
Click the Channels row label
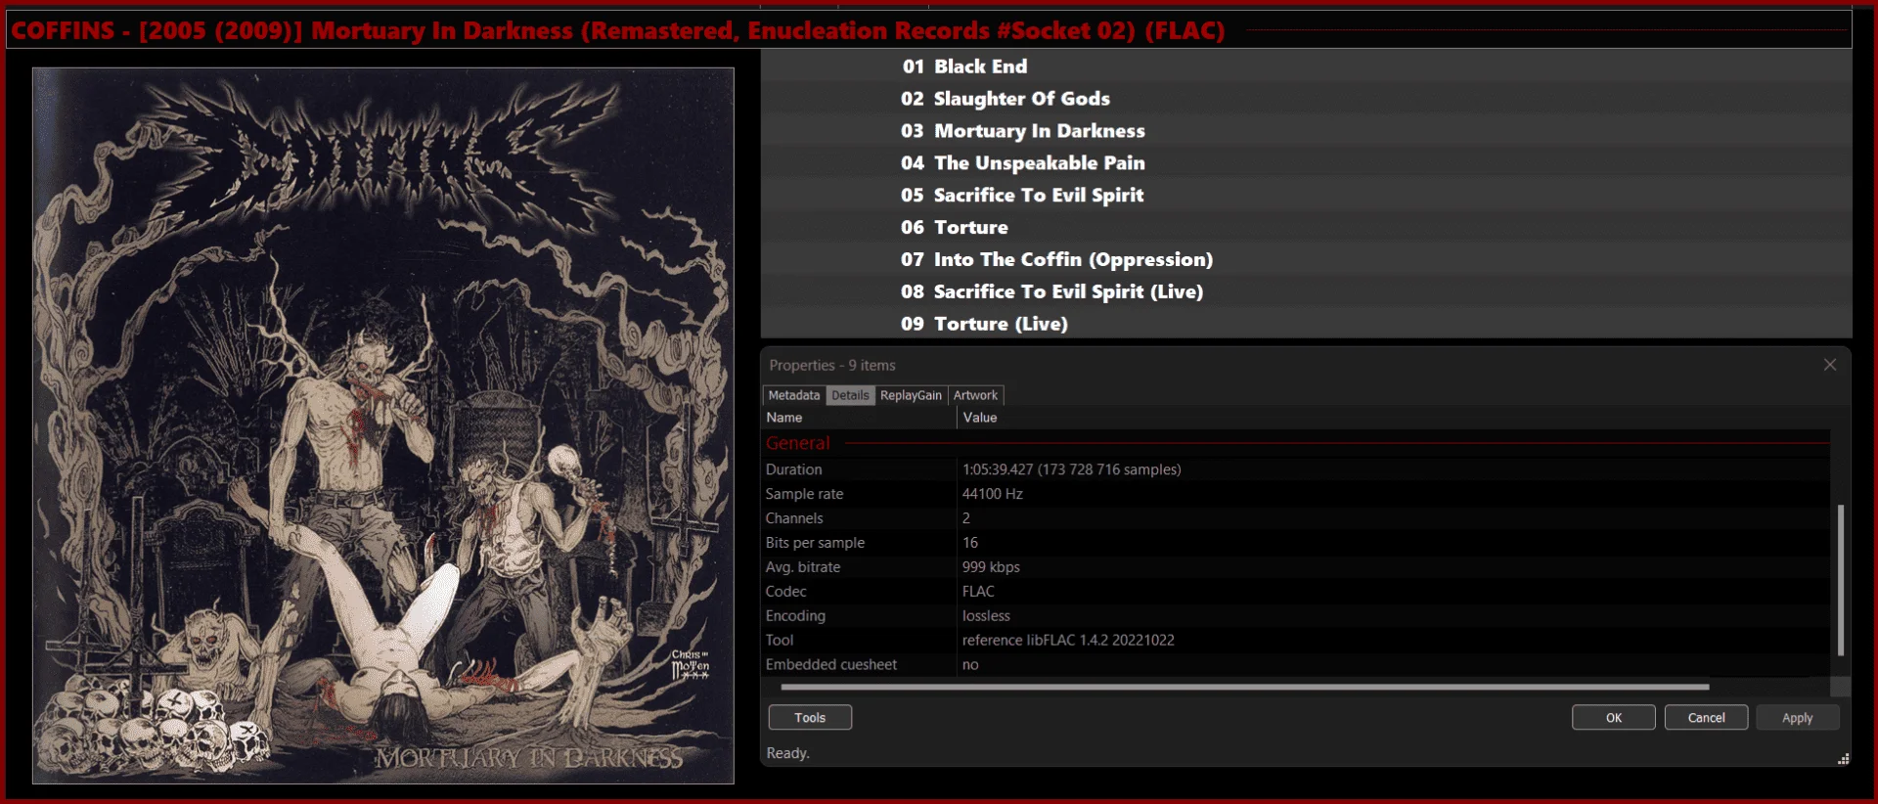coord(794,518)
